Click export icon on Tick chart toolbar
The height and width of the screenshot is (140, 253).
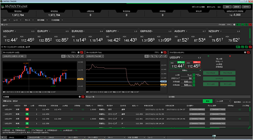[x=165, y=56]
